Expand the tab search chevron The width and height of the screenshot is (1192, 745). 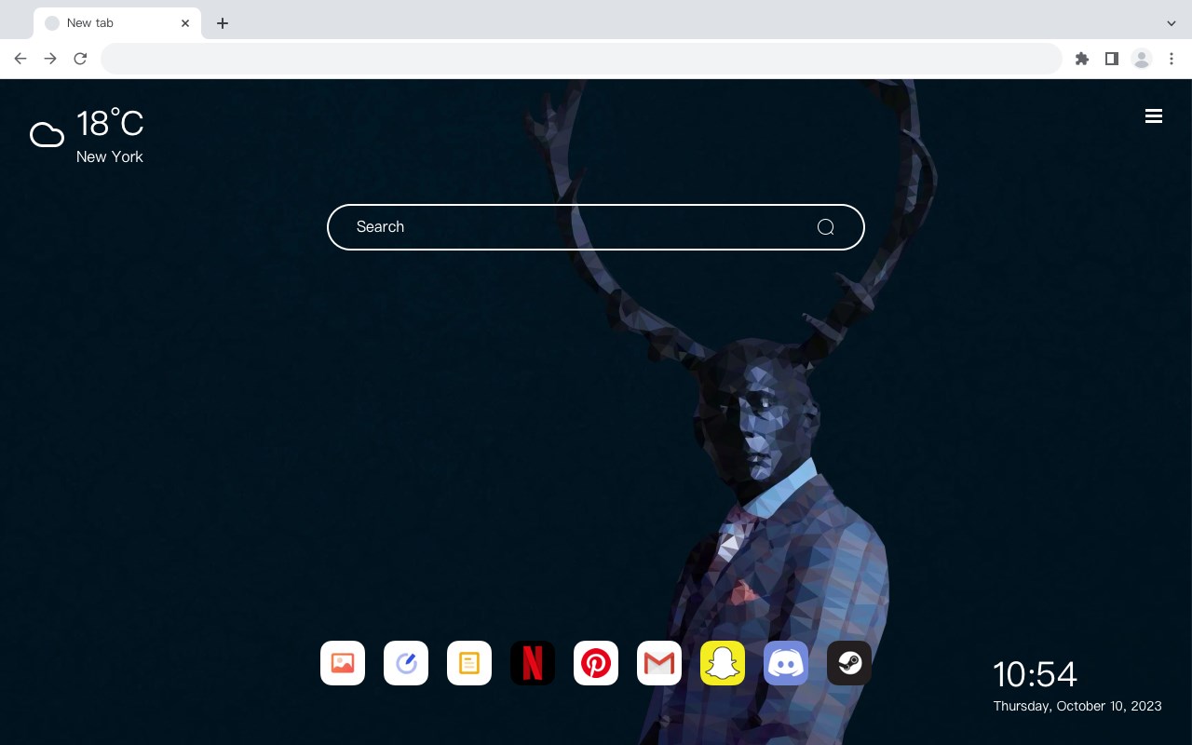click(x=1172, y=23)
